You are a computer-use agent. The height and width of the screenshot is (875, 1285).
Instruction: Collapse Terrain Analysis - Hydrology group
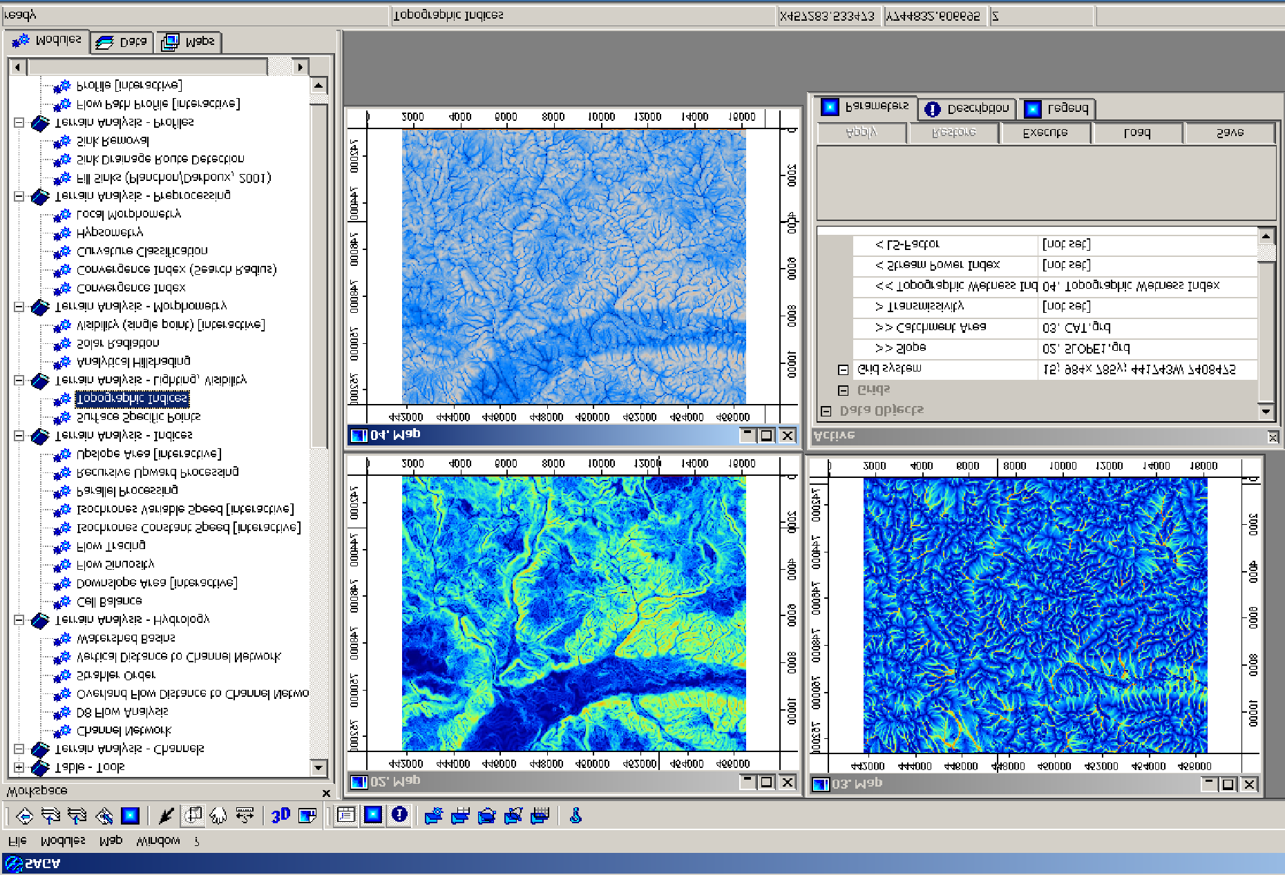(19, 619)
